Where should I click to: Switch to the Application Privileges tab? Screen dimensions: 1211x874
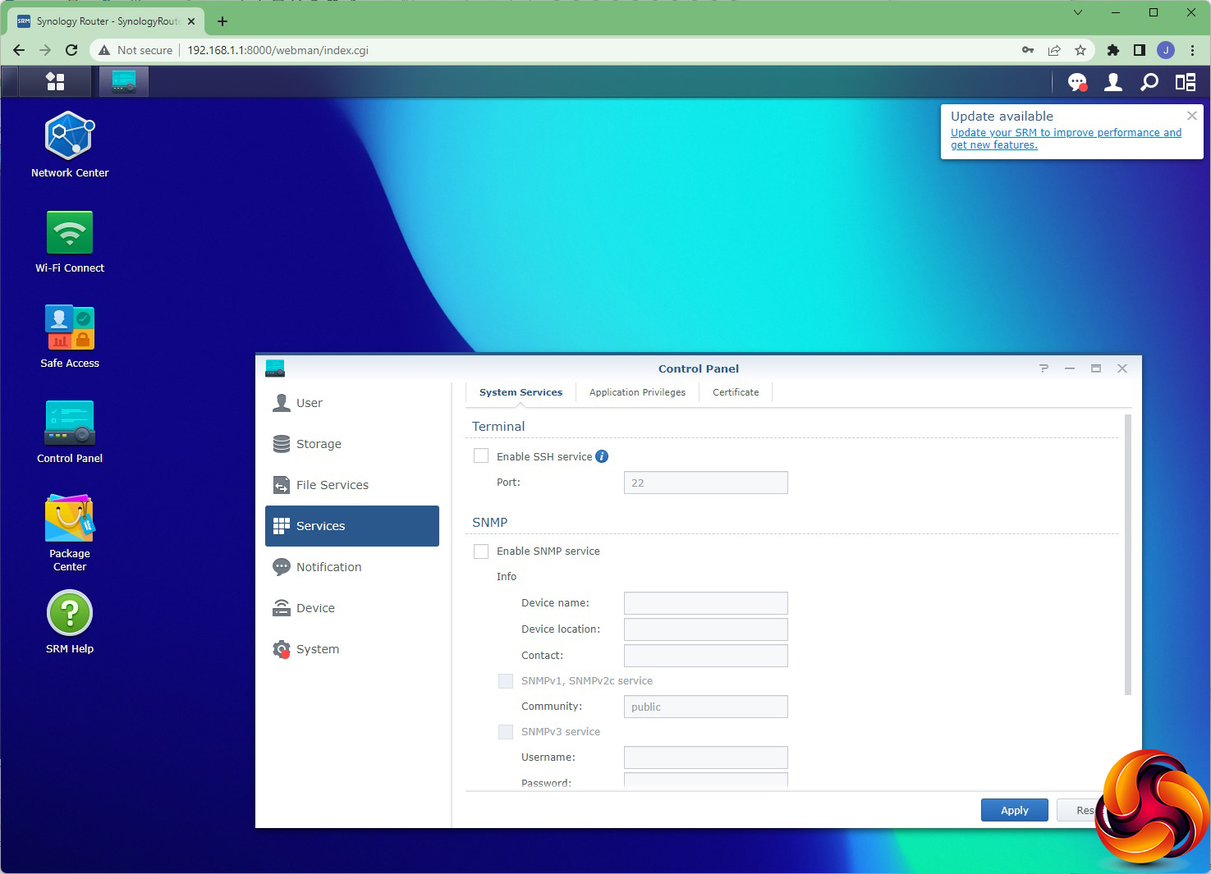pyautogui.click(x=637, y=392)
